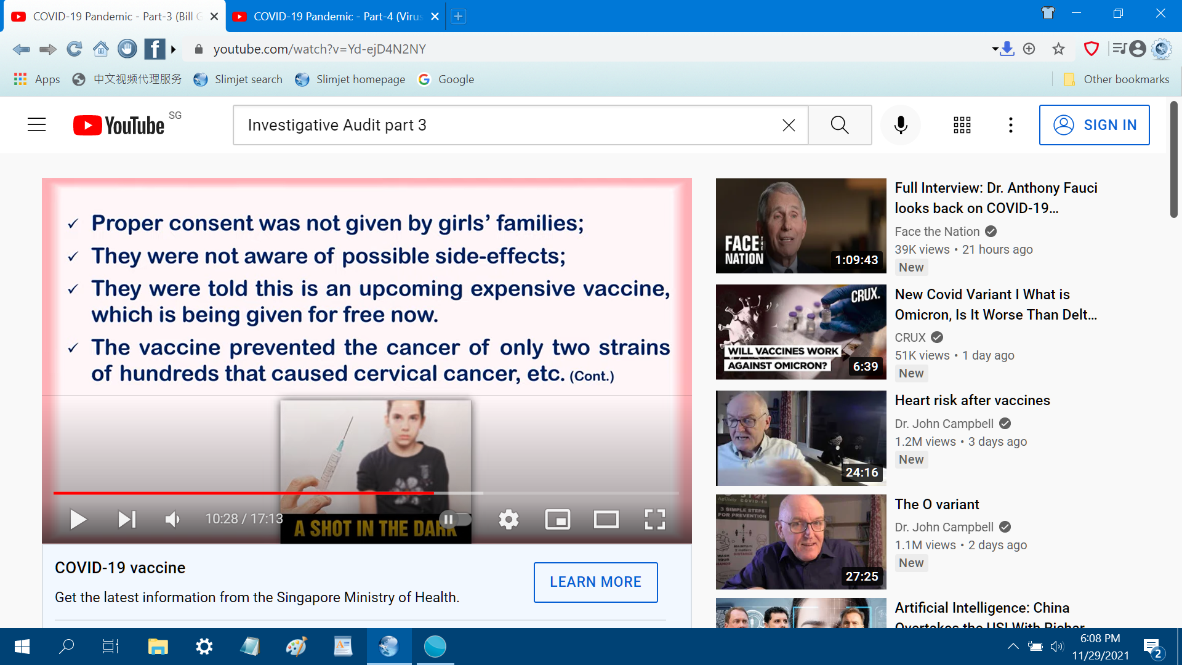Screen dimensions: 1182x665
Task: Click the zoom plus circle in address bar
Action: pyautogui.click(x=1029, y=49)
